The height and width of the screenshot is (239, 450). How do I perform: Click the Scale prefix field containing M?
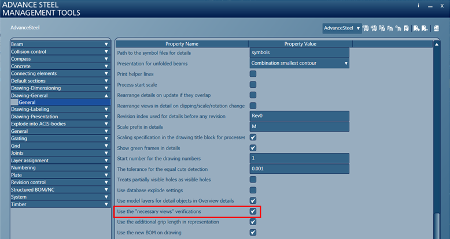[x=300, y=126]
